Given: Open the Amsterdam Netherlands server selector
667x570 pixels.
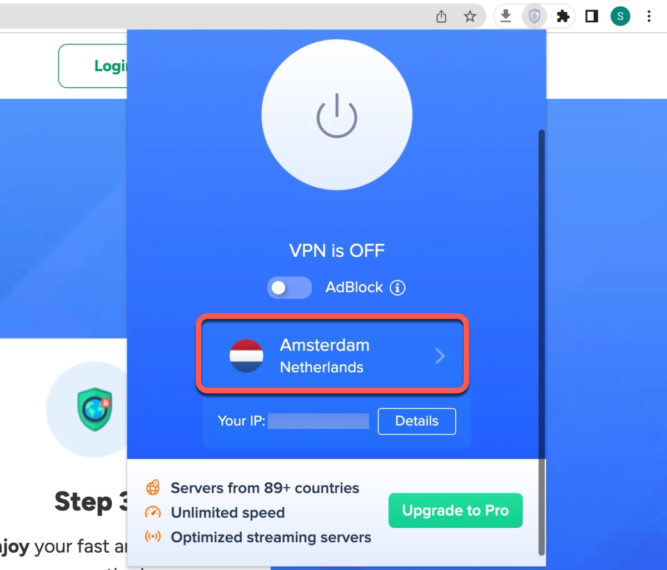Looking at the screenshot, I should coord(332,356).
